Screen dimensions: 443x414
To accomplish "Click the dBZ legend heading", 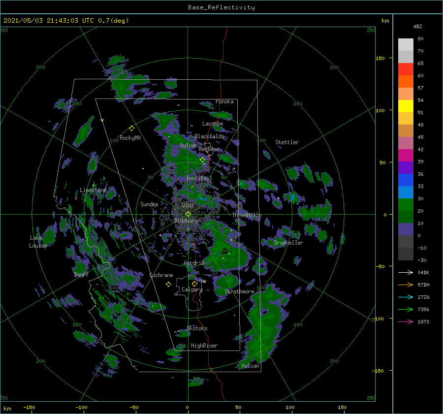I will tap(417, 26).
